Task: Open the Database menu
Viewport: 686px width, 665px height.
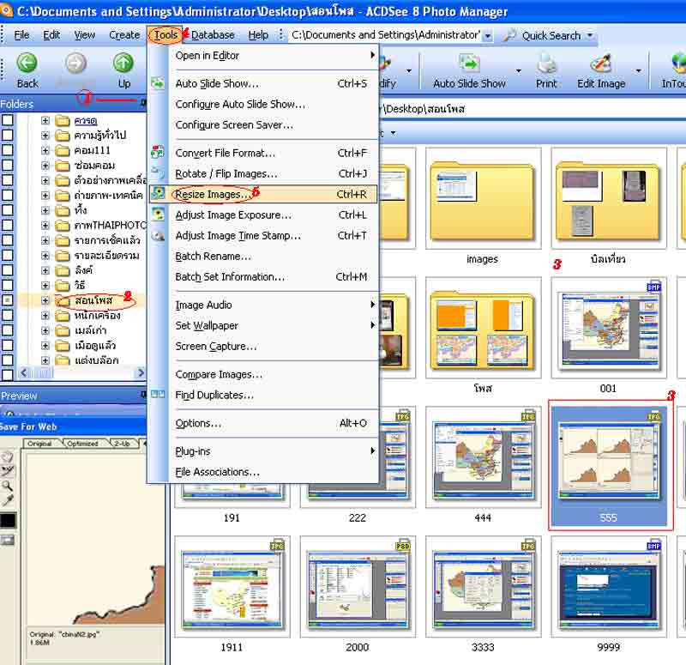Action: click(213, 35)
